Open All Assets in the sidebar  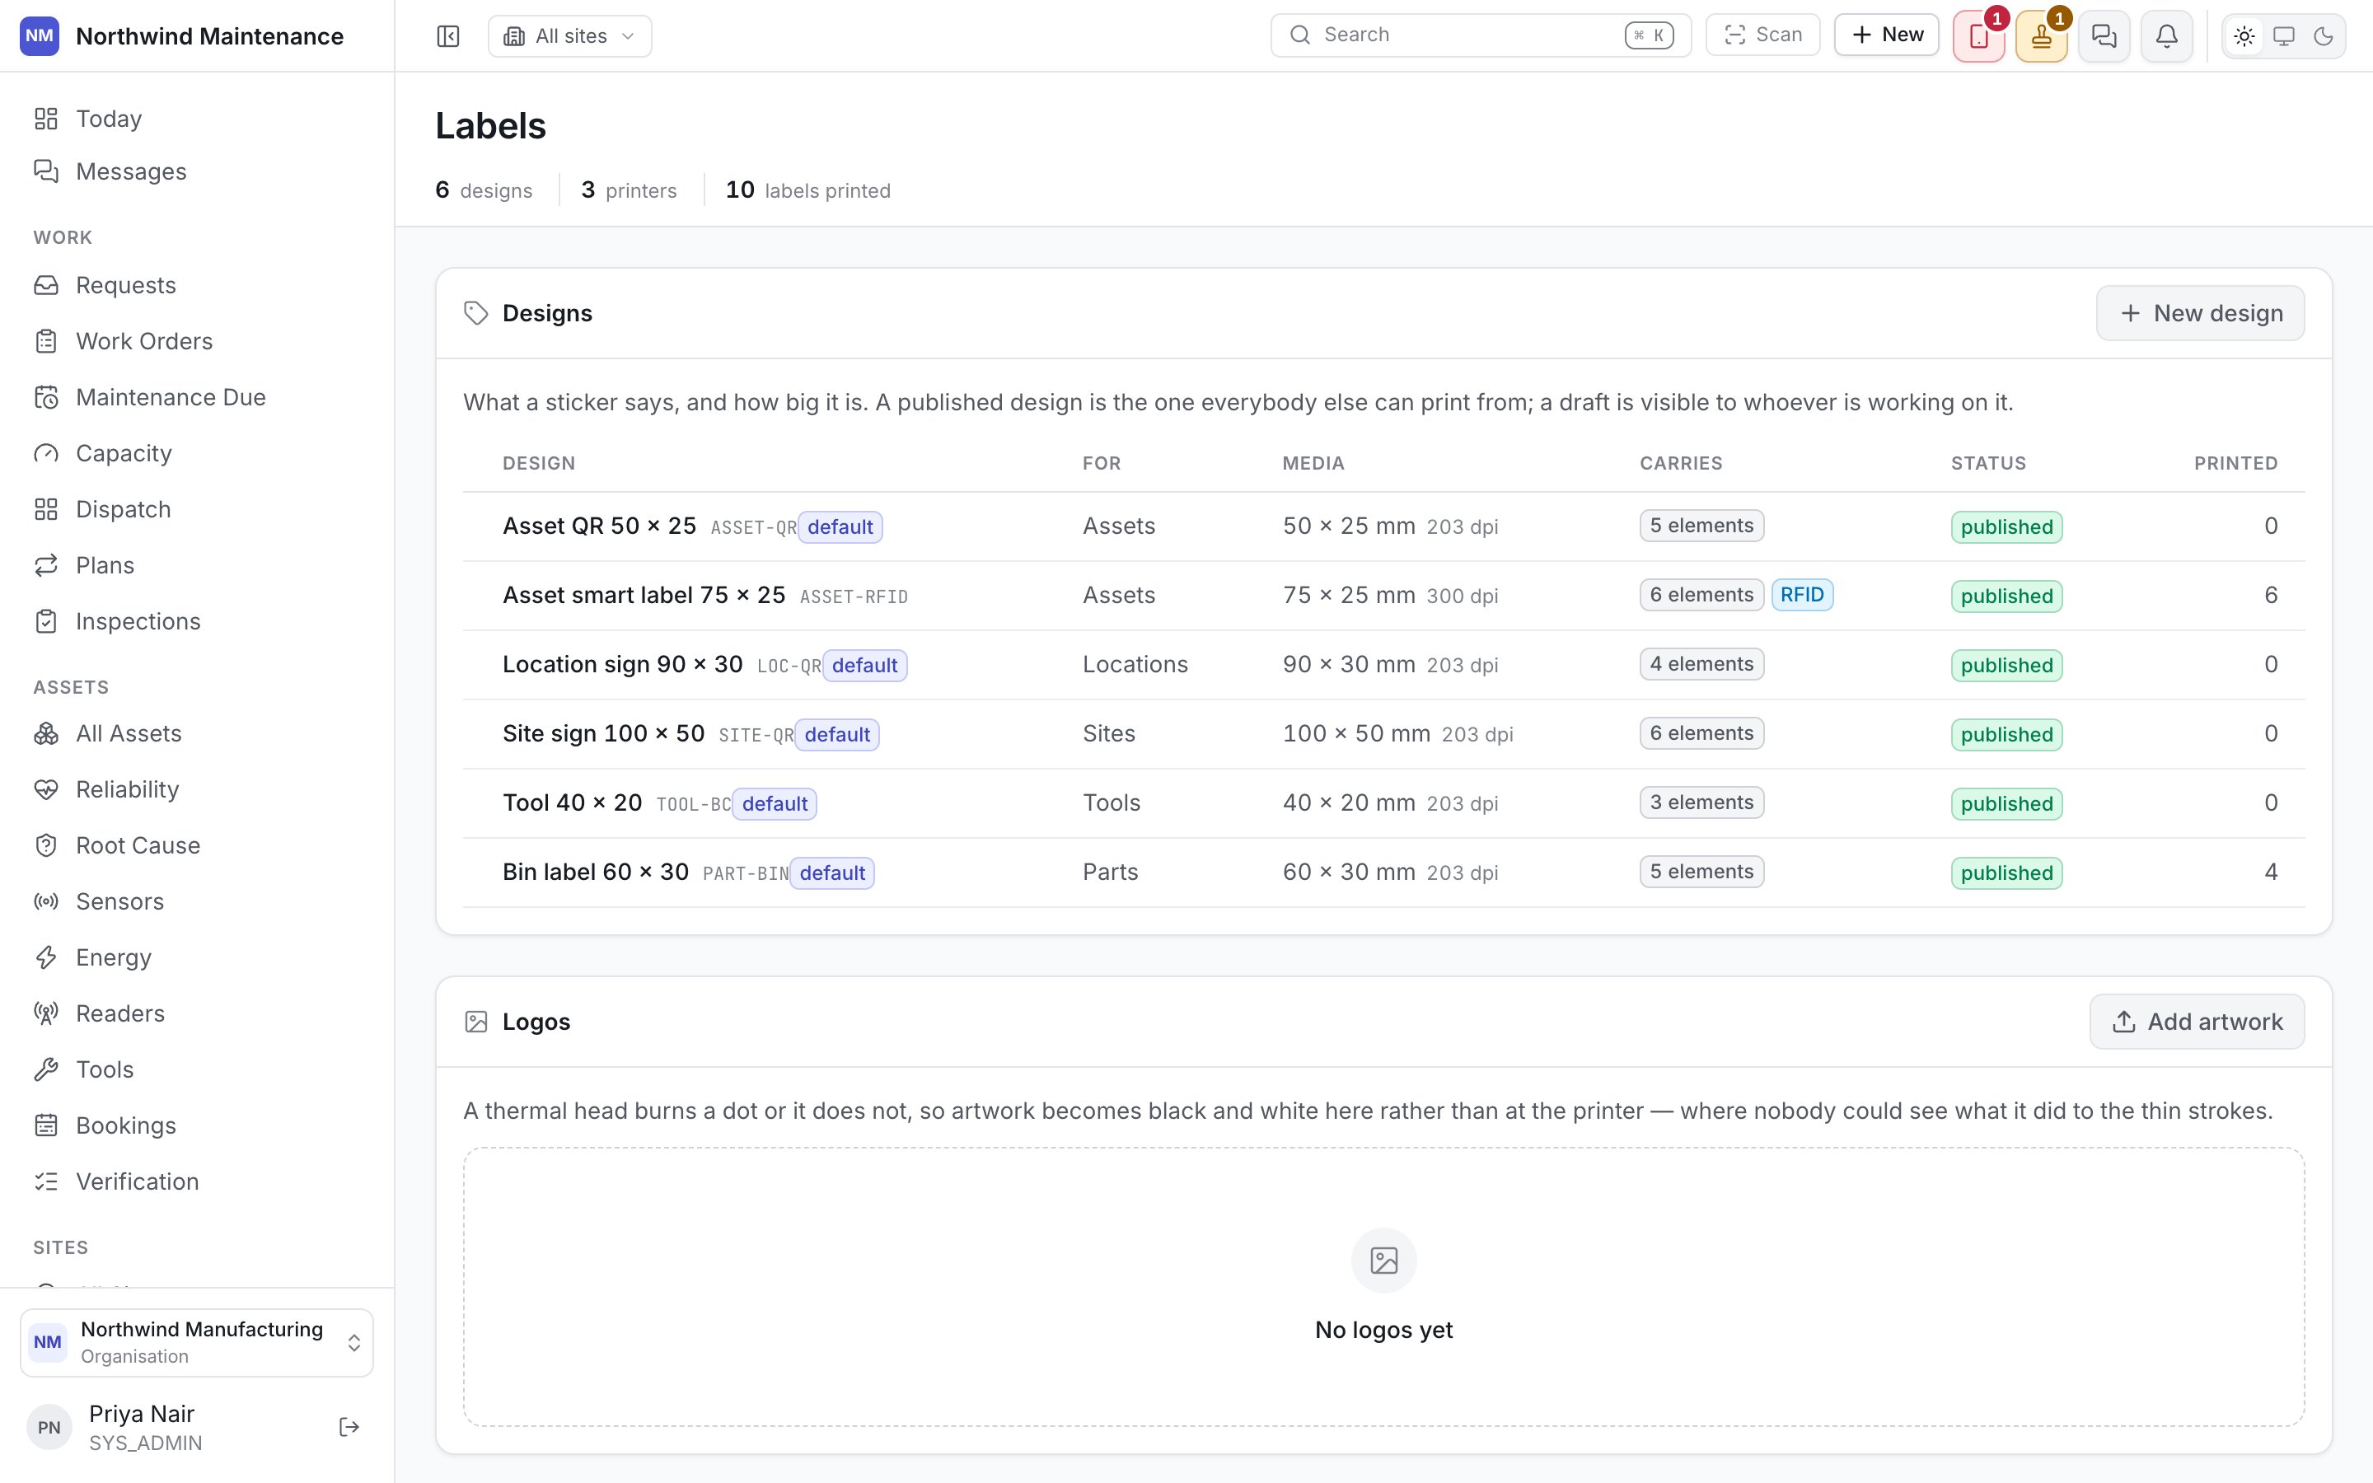tap(197, 733)
